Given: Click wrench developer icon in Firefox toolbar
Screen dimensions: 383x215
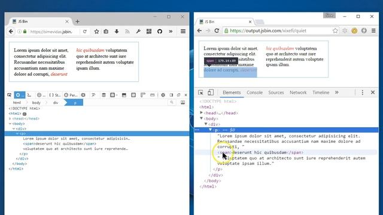Looking at the screenshot, I should point(138,32).
